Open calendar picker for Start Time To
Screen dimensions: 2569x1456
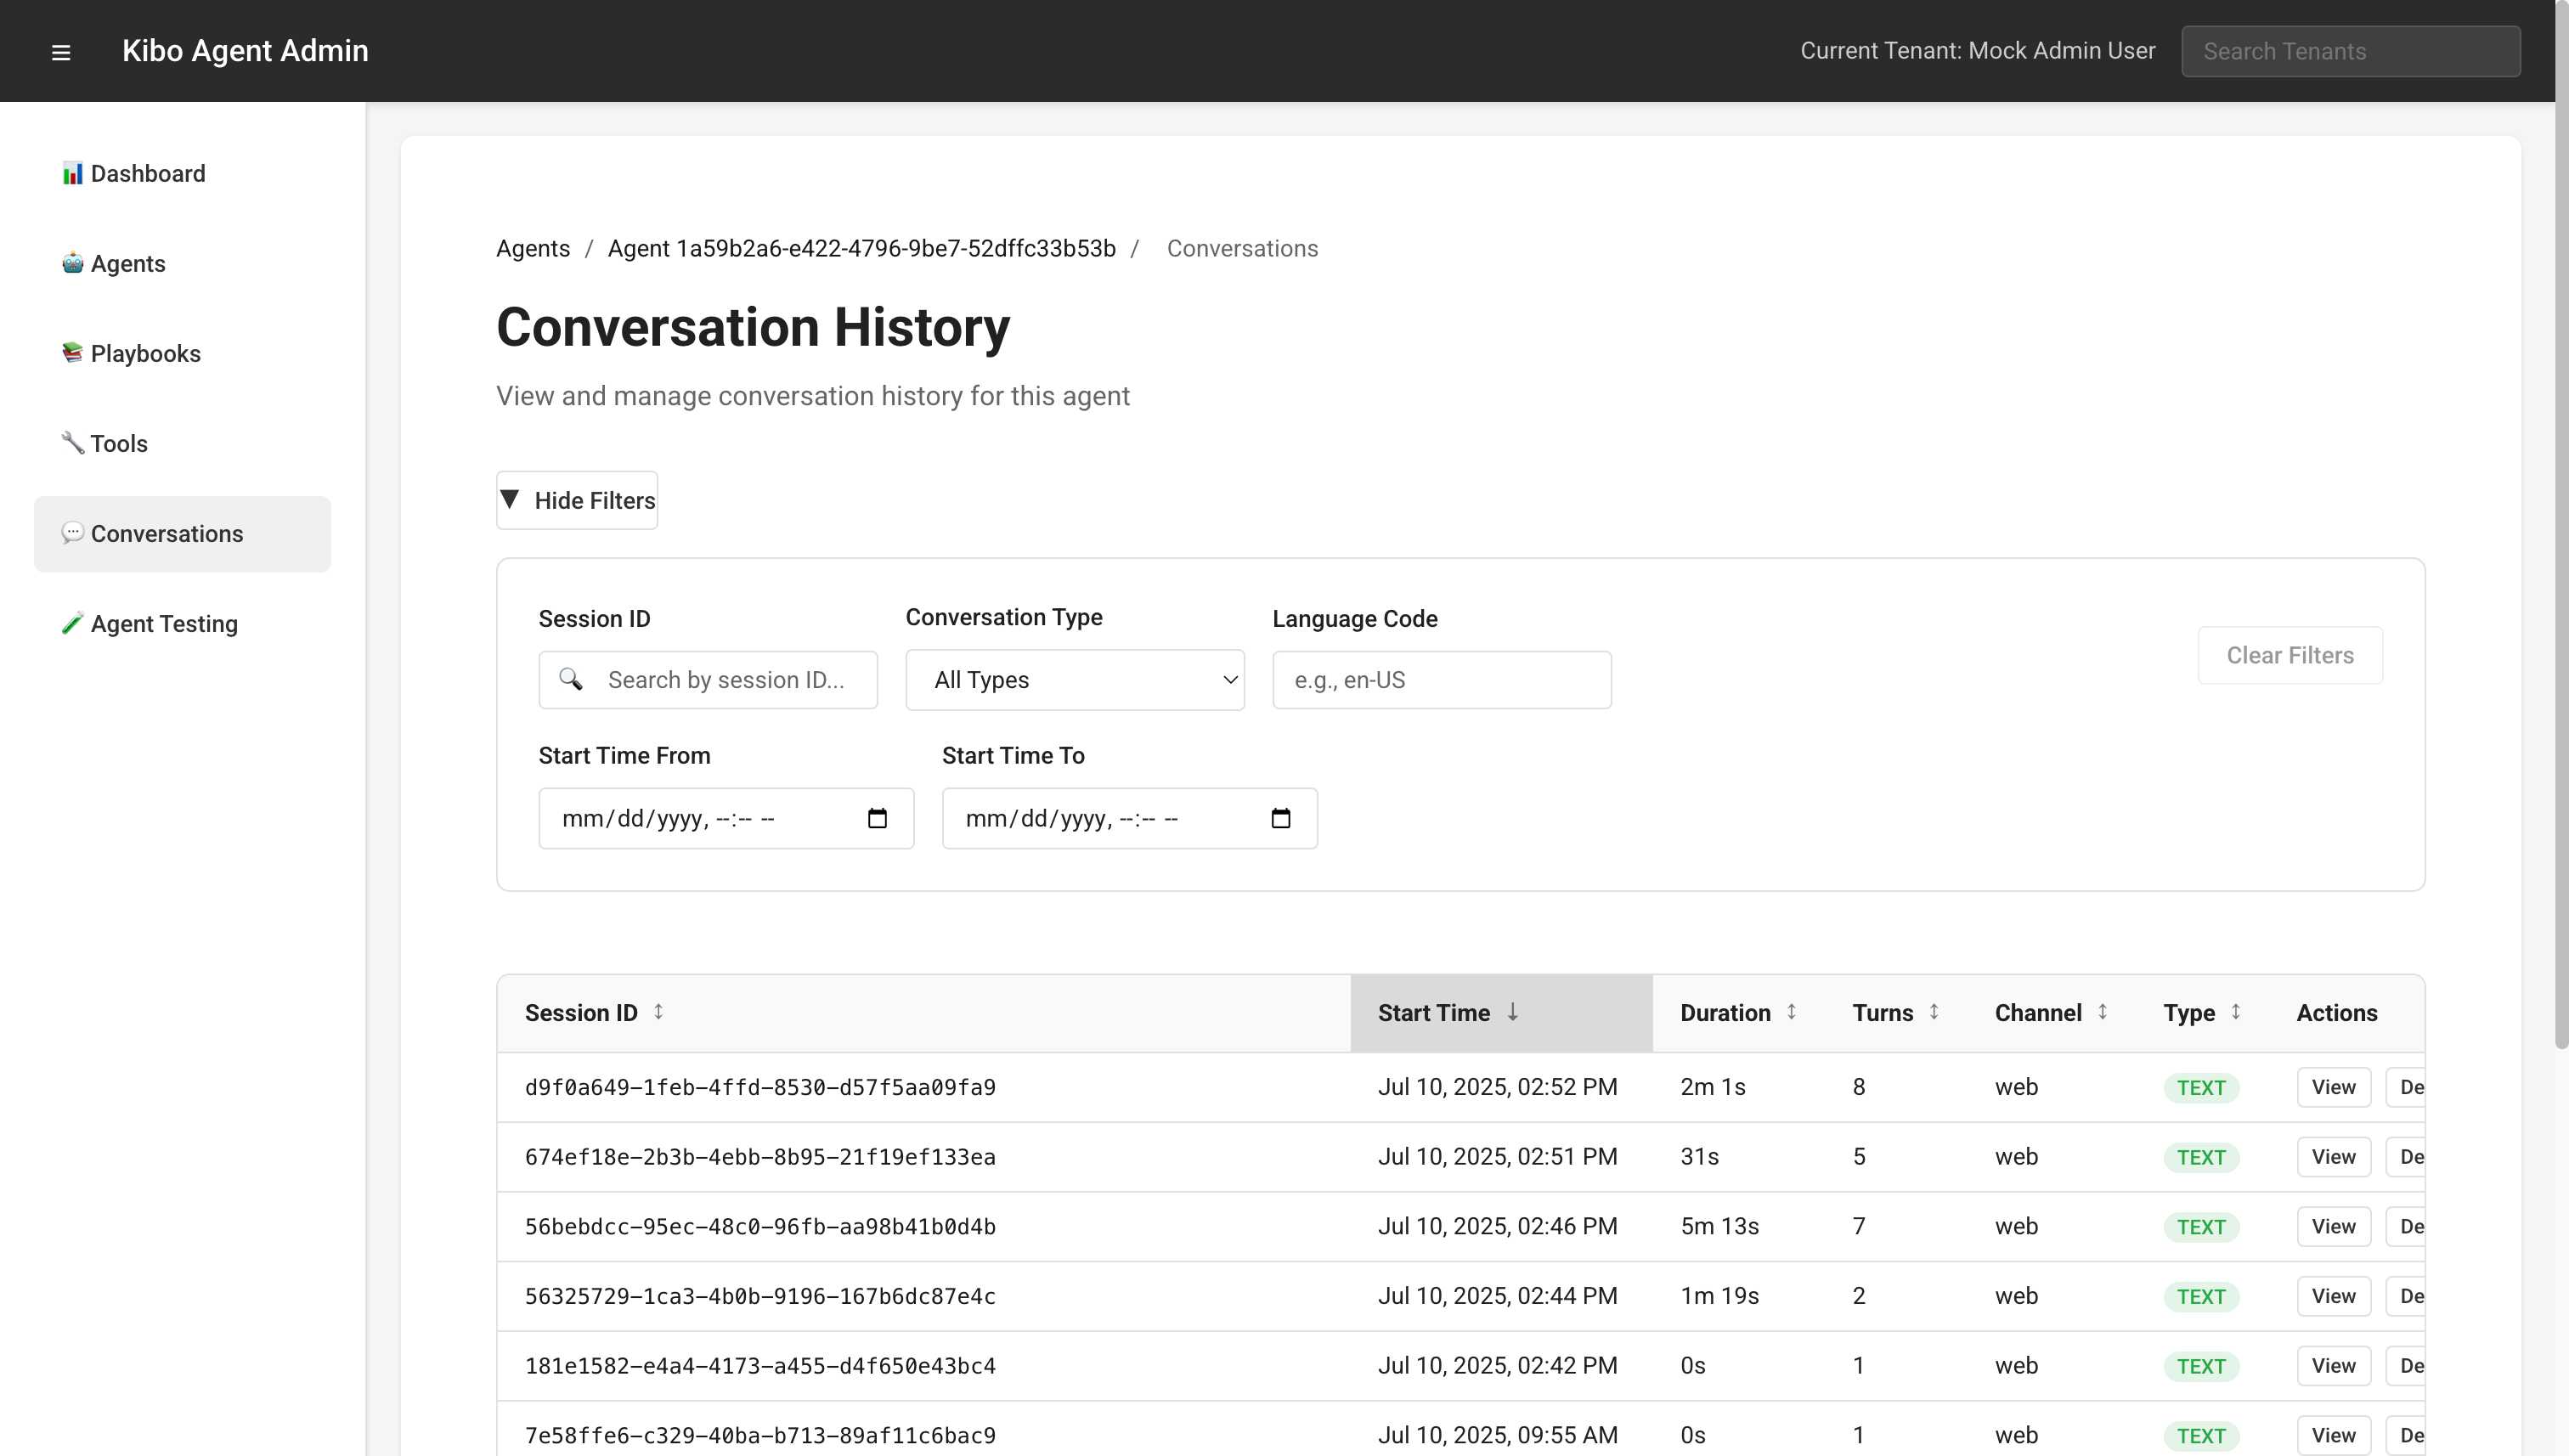tap(1280, 819)
